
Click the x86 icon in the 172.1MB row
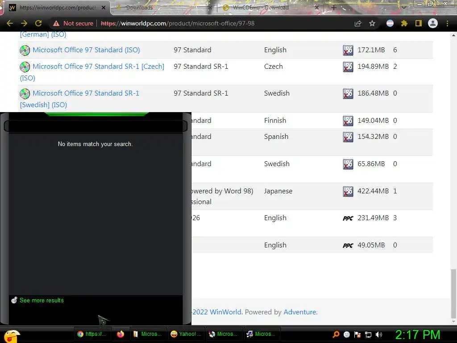pyautogui.click(x=348, y=50)
